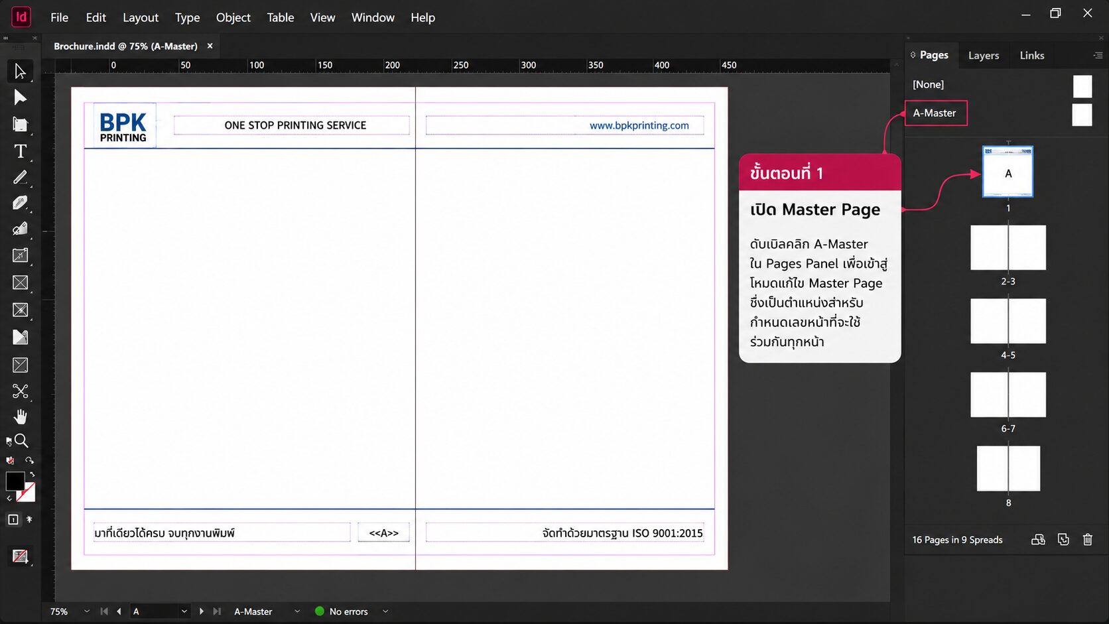Switch to the Pages panel tab

click(933, 55)
